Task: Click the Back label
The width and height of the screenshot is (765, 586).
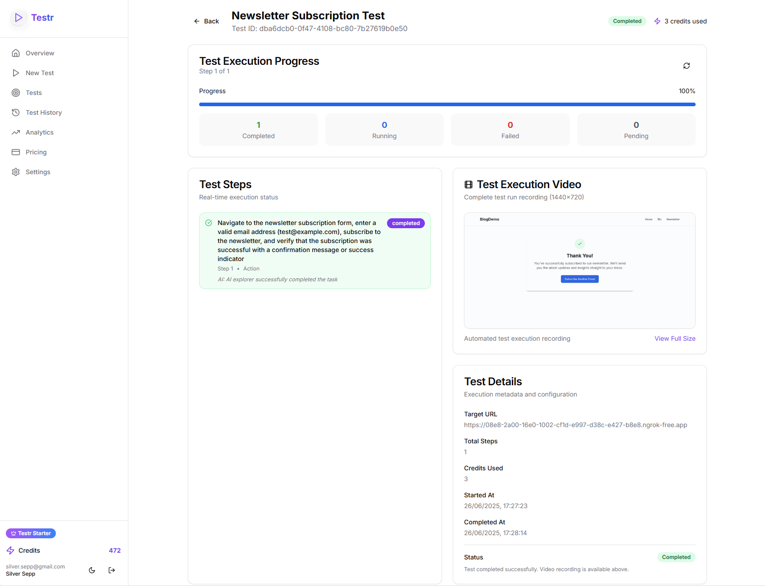Action: 211,21
